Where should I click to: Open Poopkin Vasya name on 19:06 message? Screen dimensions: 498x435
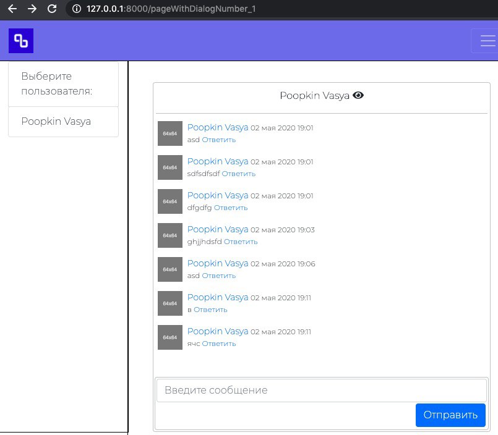tap(218, 263)
